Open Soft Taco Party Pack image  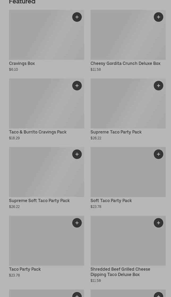[125, 175]
